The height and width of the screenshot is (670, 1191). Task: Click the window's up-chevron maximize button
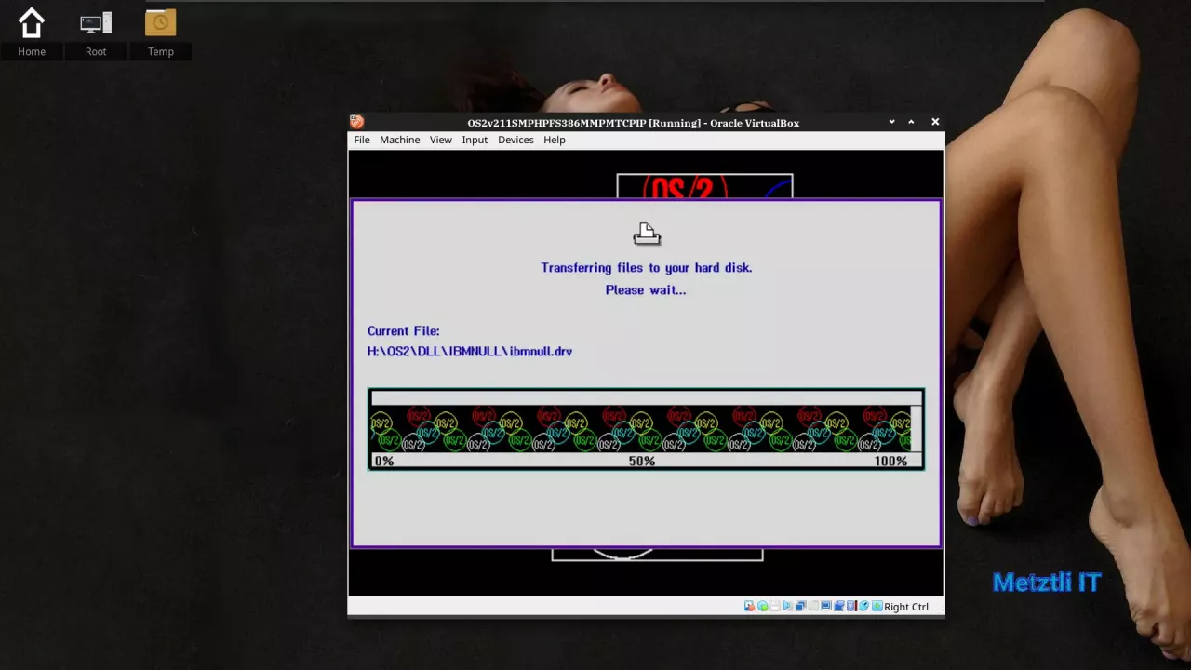pos(911,122)
